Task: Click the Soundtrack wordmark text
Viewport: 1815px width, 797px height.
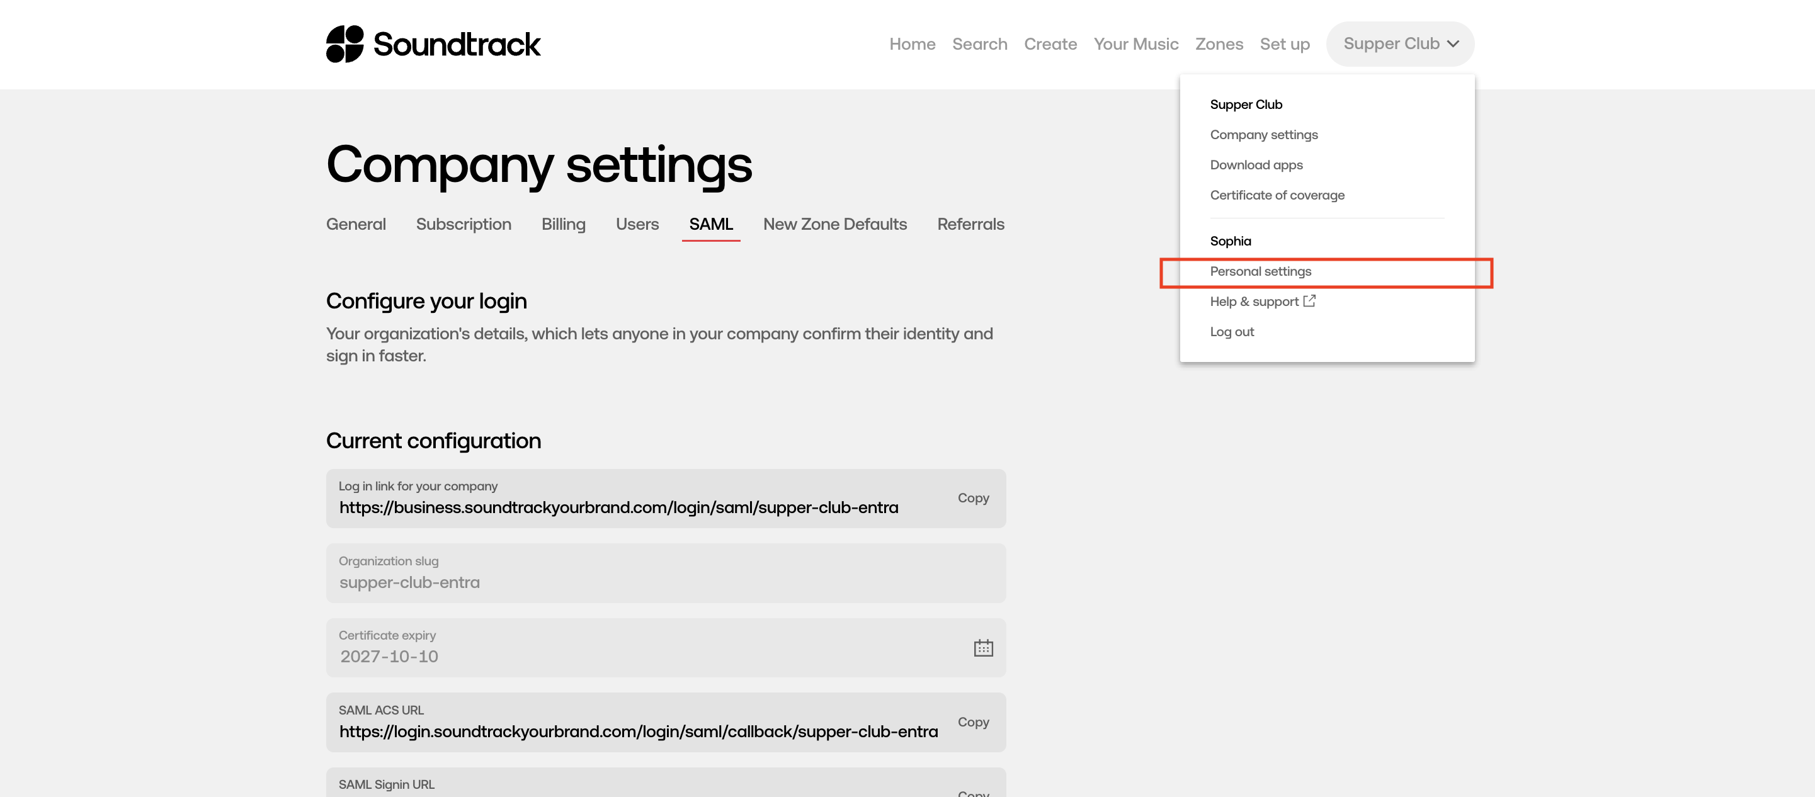Action: [457, 43]
